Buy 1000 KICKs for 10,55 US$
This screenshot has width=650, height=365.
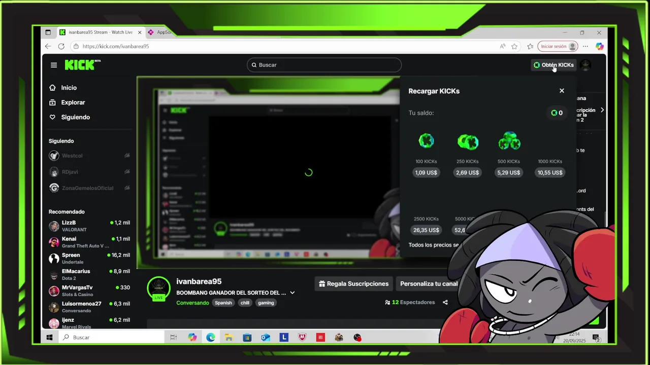click(550, 172)
